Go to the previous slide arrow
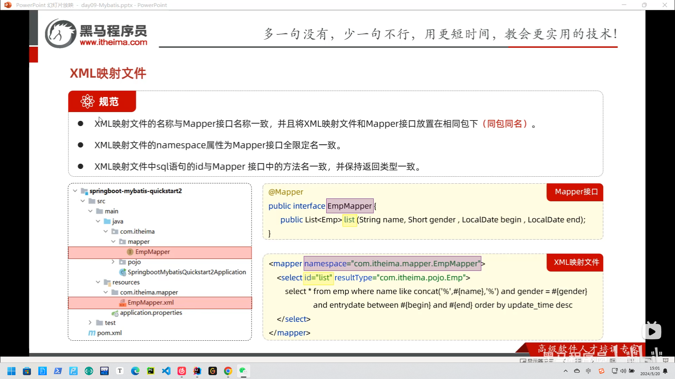Viewport: 675px width, 379px height. [565, 360]
